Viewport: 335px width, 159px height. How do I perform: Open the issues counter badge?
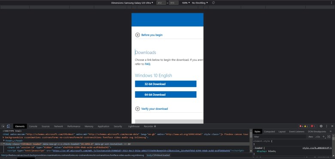[313, 126]
